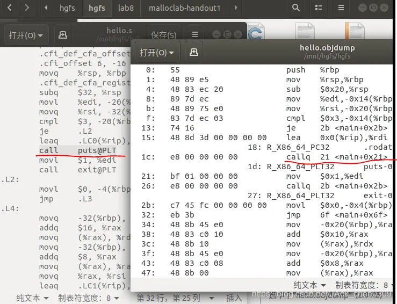The image size is (397, 304).
Task: Open the plain text document file icon
Action: (x=305, y=31)
